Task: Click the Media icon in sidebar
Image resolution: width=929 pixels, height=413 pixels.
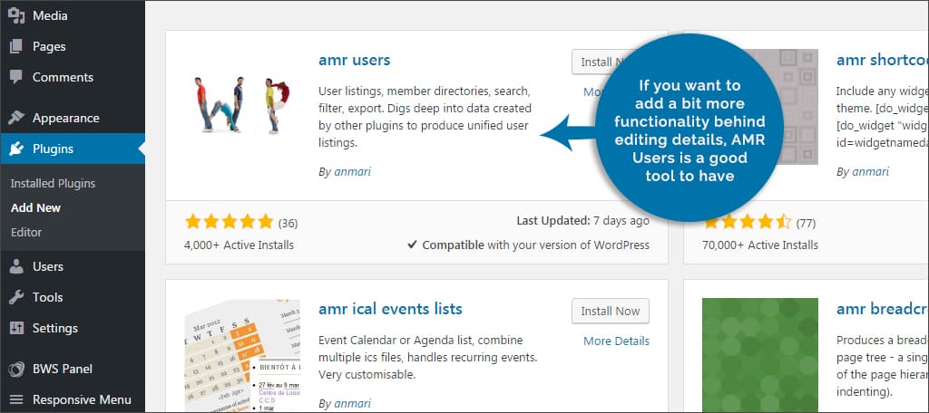Action: click(16, 15)
